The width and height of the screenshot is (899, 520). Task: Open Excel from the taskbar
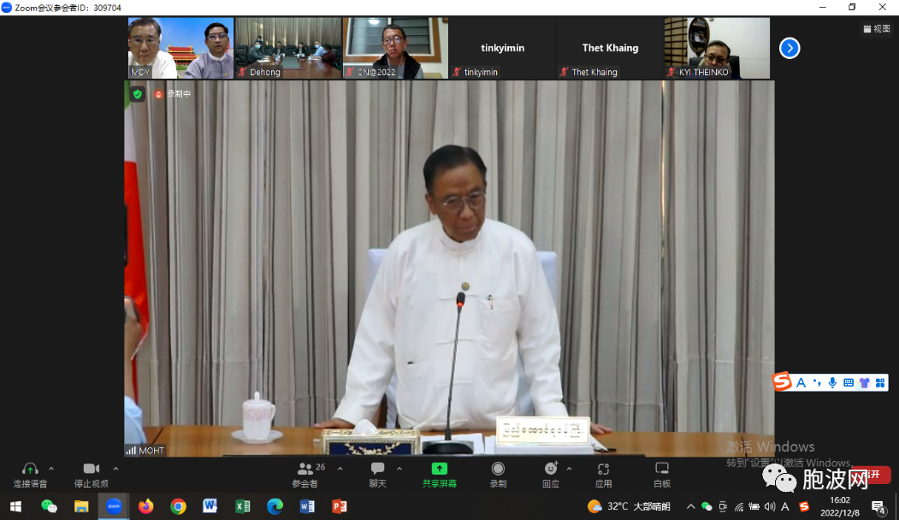(x=243, y=507)
